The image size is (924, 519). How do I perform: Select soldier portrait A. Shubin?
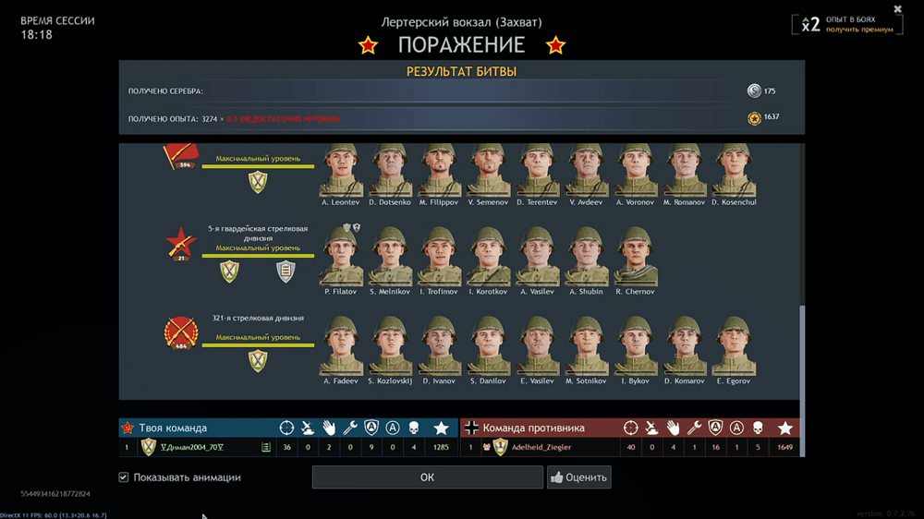tap(586, 257)
